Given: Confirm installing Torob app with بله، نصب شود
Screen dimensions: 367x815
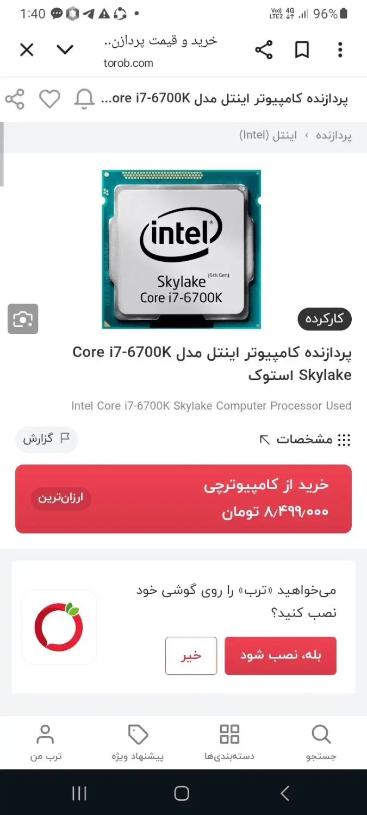Looking at the screenshot, I should [x=281, y=656].
